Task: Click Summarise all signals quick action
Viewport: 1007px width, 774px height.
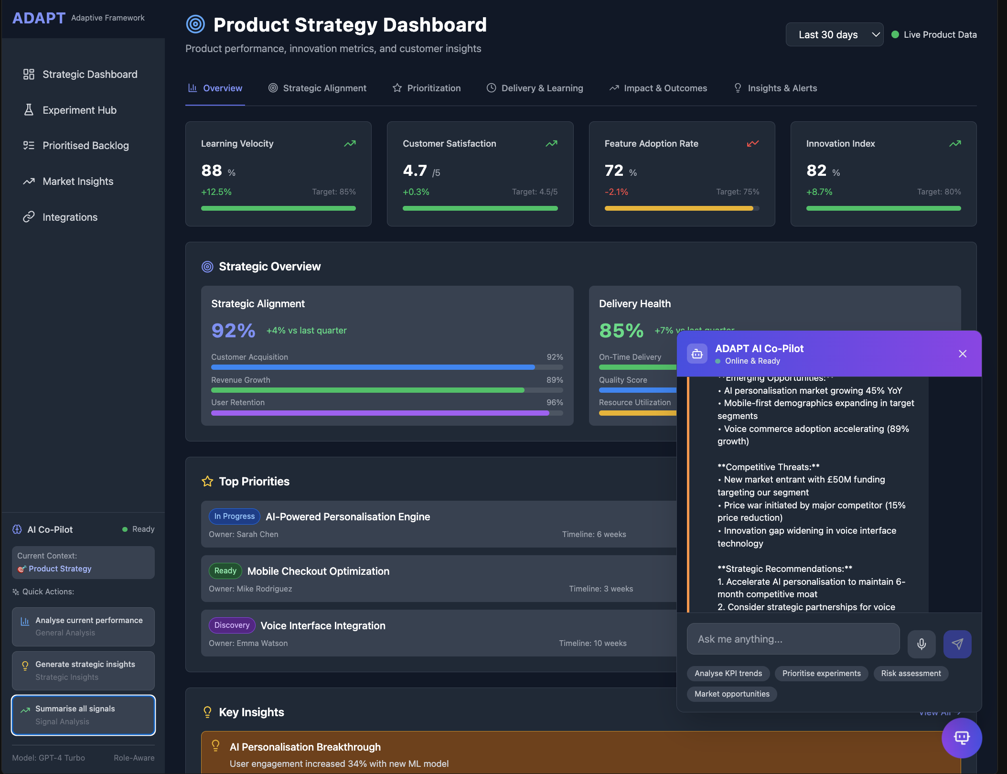Action: coord(83,715)
